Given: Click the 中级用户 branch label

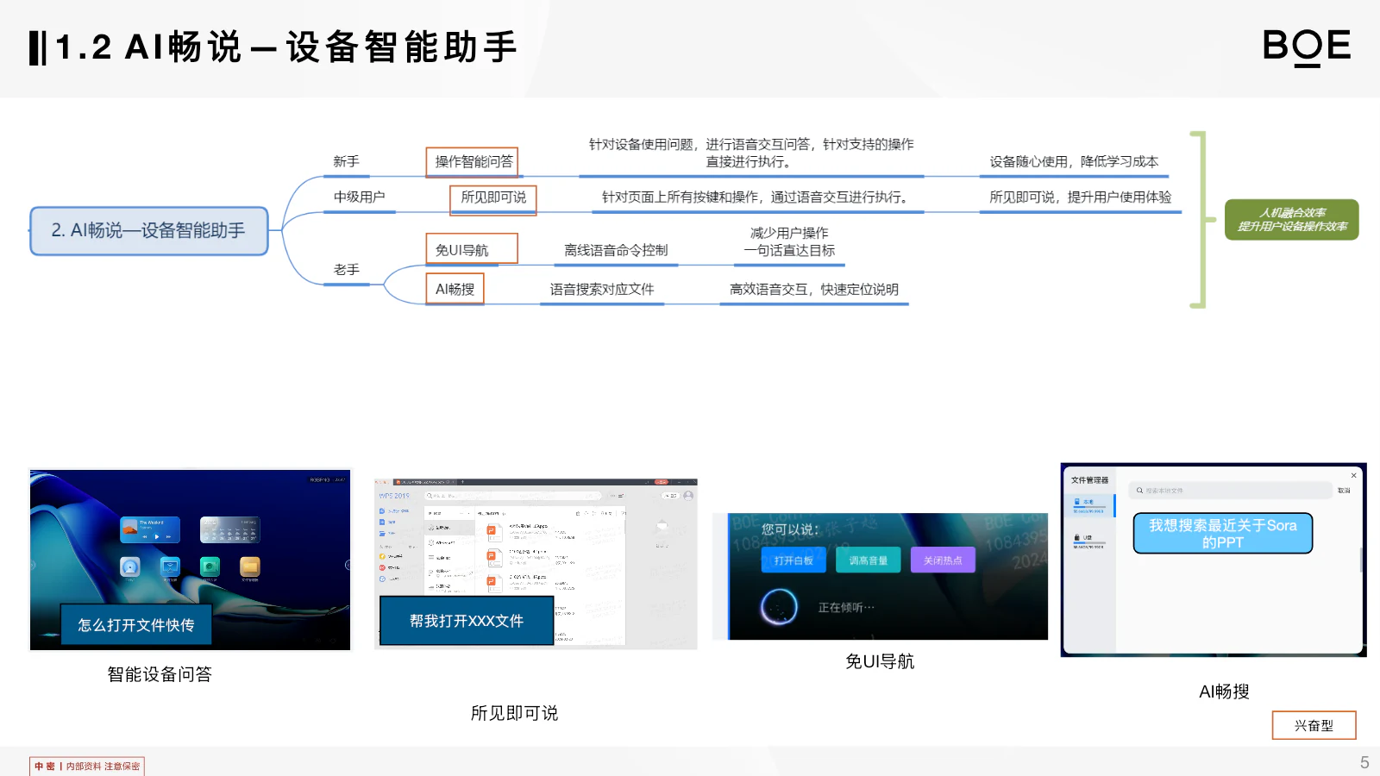Looking at the screenshot, I should [x=360, y=197].
